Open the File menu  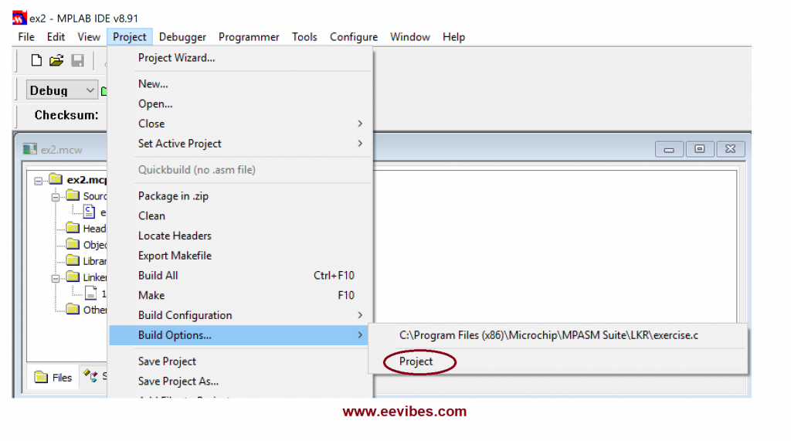[x=26, y=37]
